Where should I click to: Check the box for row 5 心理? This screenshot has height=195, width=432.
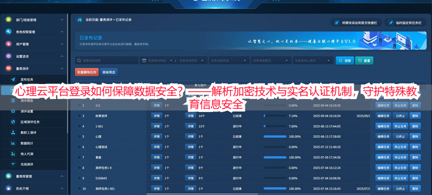(79, 136)
